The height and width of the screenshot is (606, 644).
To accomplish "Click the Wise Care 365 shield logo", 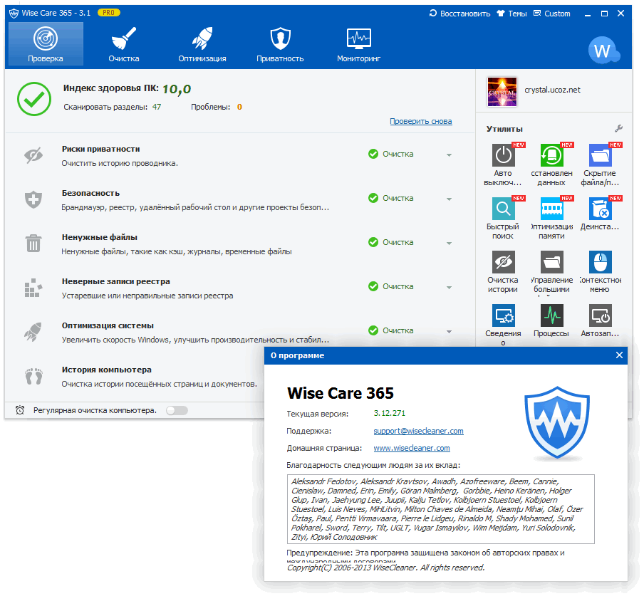I will [x=557, y=423].
